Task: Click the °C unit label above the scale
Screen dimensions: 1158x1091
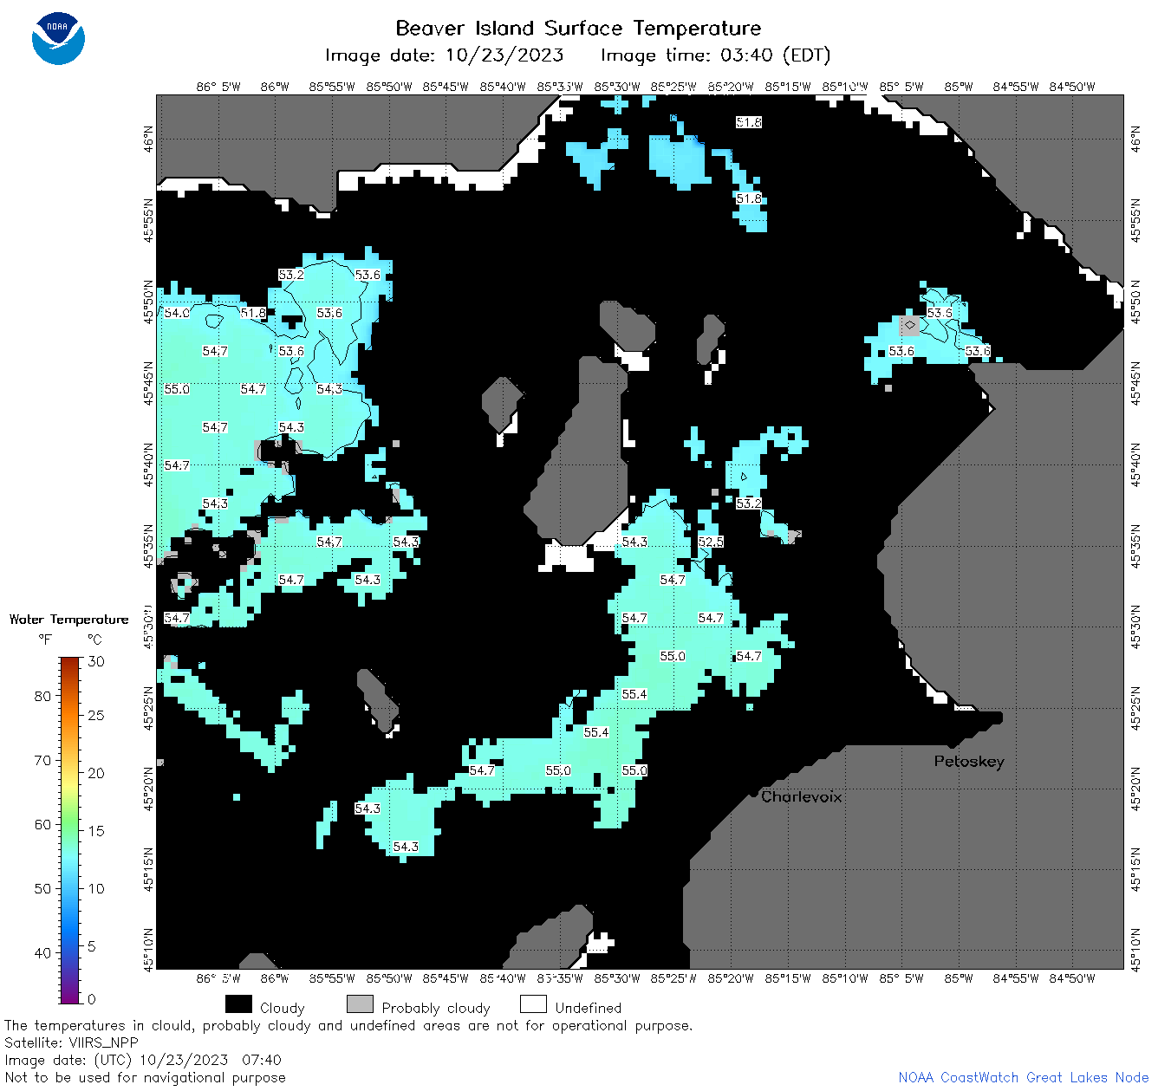Action: (94, 640)
